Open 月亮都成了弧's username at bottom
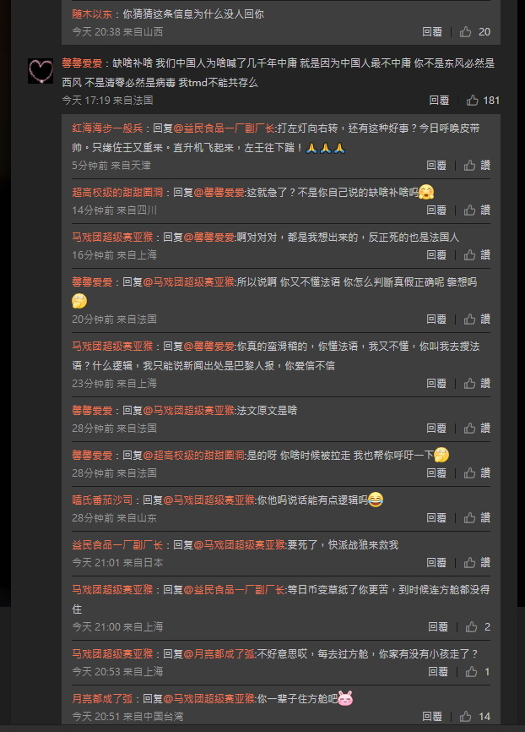Viewport: 525px width, 732px height. pos(102,699)
